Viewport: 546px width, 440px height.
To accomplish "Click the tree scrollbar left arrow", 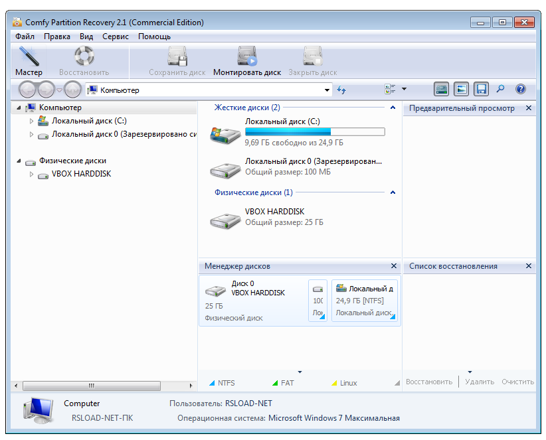I will tap(16, 386).
